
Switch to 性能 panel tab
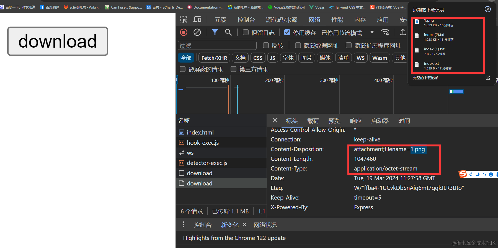pos(337,20)
